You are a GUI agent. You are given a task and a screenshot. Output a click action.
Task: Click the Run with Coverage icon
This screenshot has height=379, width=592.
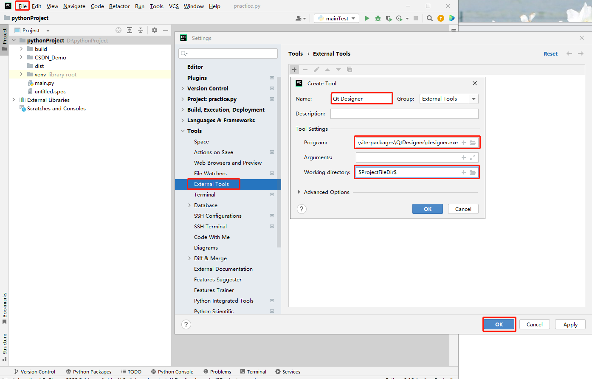coord(389,18)
